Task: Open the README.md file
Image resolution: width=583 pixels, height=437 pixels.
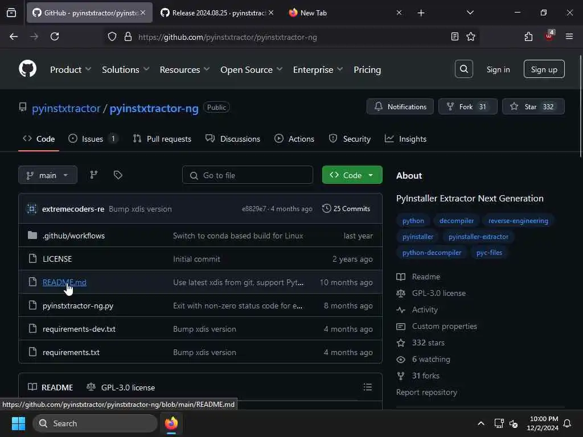Action: tap(64, 282)
